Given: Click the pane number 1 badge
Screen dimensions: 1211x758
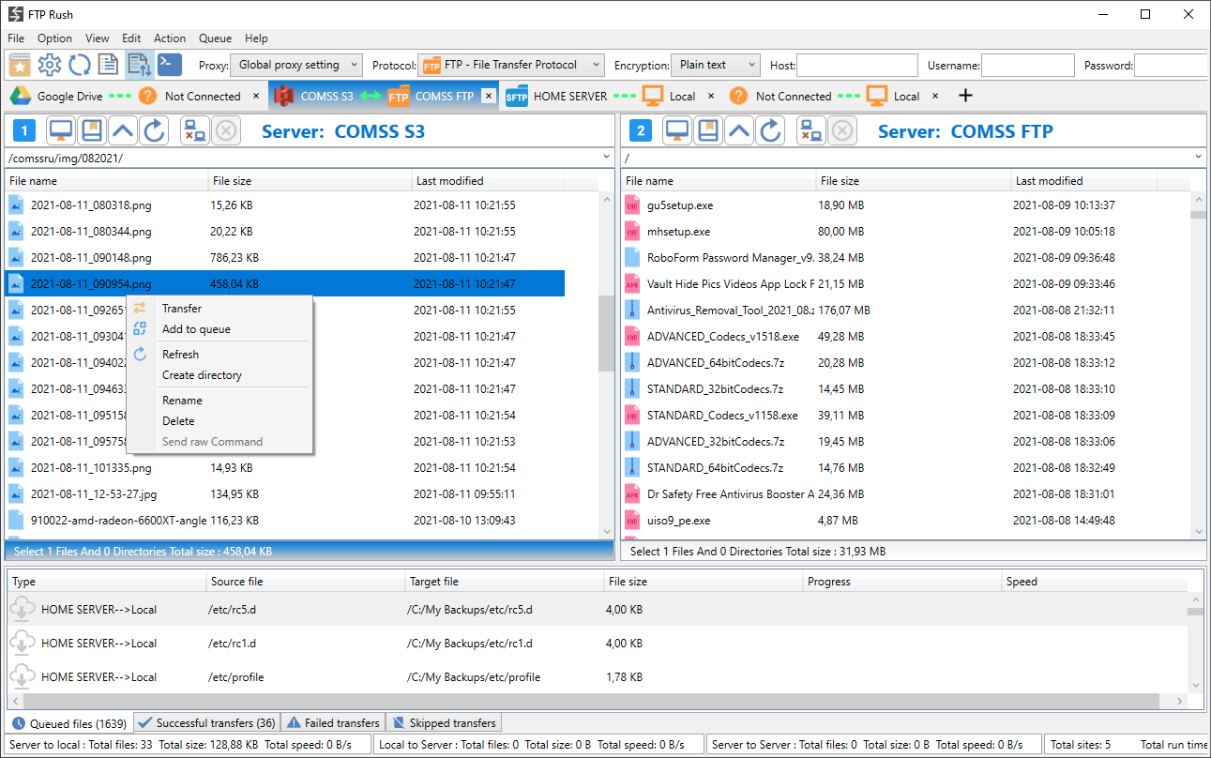Looking at the screenshot, I should [23, 131].
